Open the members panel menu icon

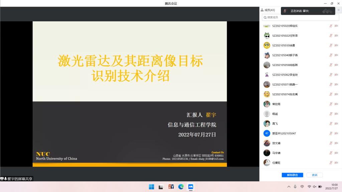pos(338,10)
